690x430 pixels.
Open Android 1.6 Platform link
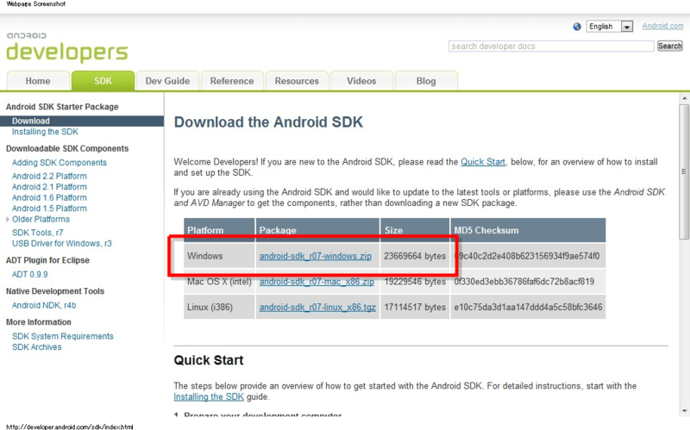[x=49, y=197]
